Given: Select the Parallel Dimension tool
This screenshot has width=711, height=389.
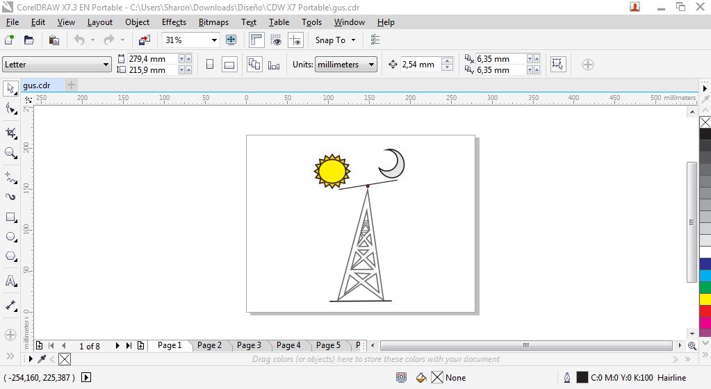Looking at the screenshot, I should 10,305.
